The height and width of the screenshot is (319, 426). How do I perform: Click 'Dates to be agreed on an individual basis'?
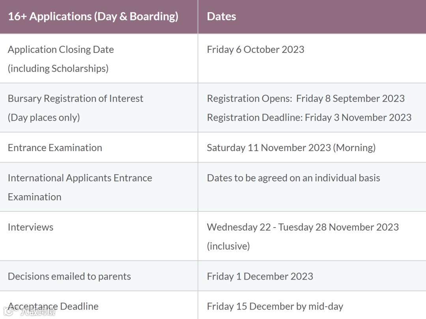click(x=293, y=178)
